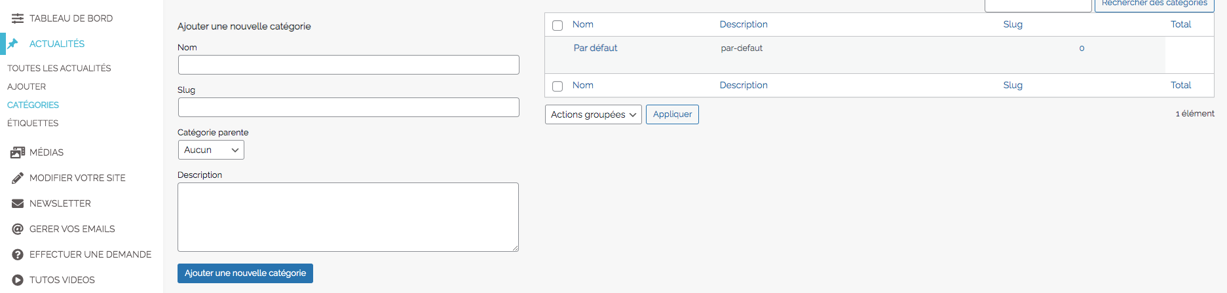The image size is (1227, 293).
Task: Open the Par défaut category link
Action: coord(595,48)
